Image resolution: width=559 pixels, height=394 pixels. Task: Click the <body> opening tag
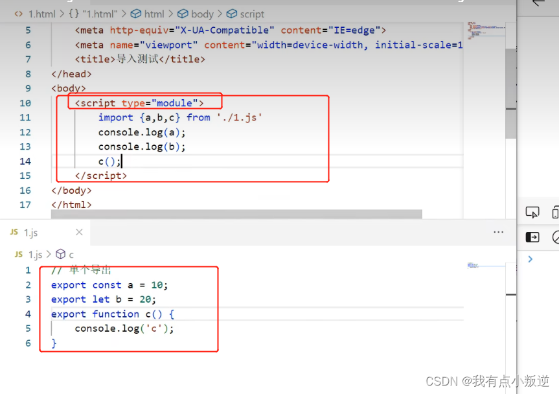point(69,88)
